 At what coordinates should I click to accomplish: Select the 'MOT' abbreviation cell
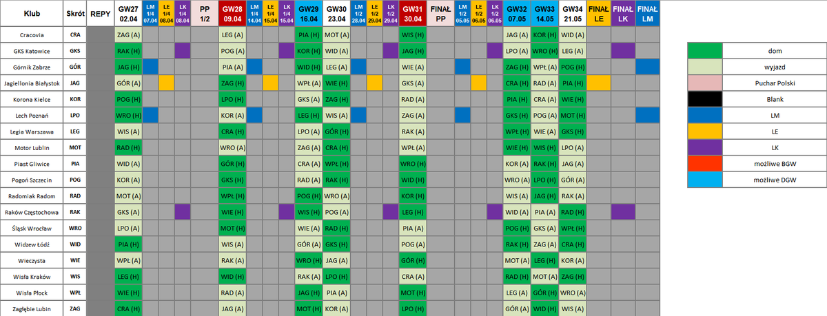coord(75,147)
